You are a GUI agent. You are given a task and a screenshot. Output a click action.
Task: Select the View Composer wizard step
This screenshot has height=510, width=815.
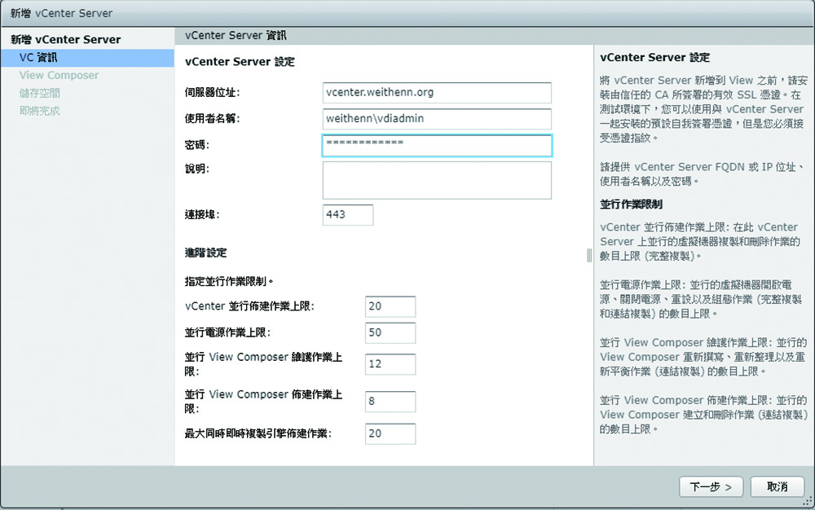point(59,75)
